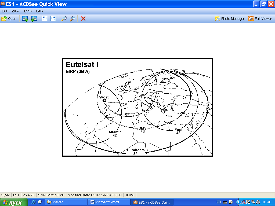Click the Eutelsat I map image
This screenshot has width=275, height=206.
(x=137, y=107)
